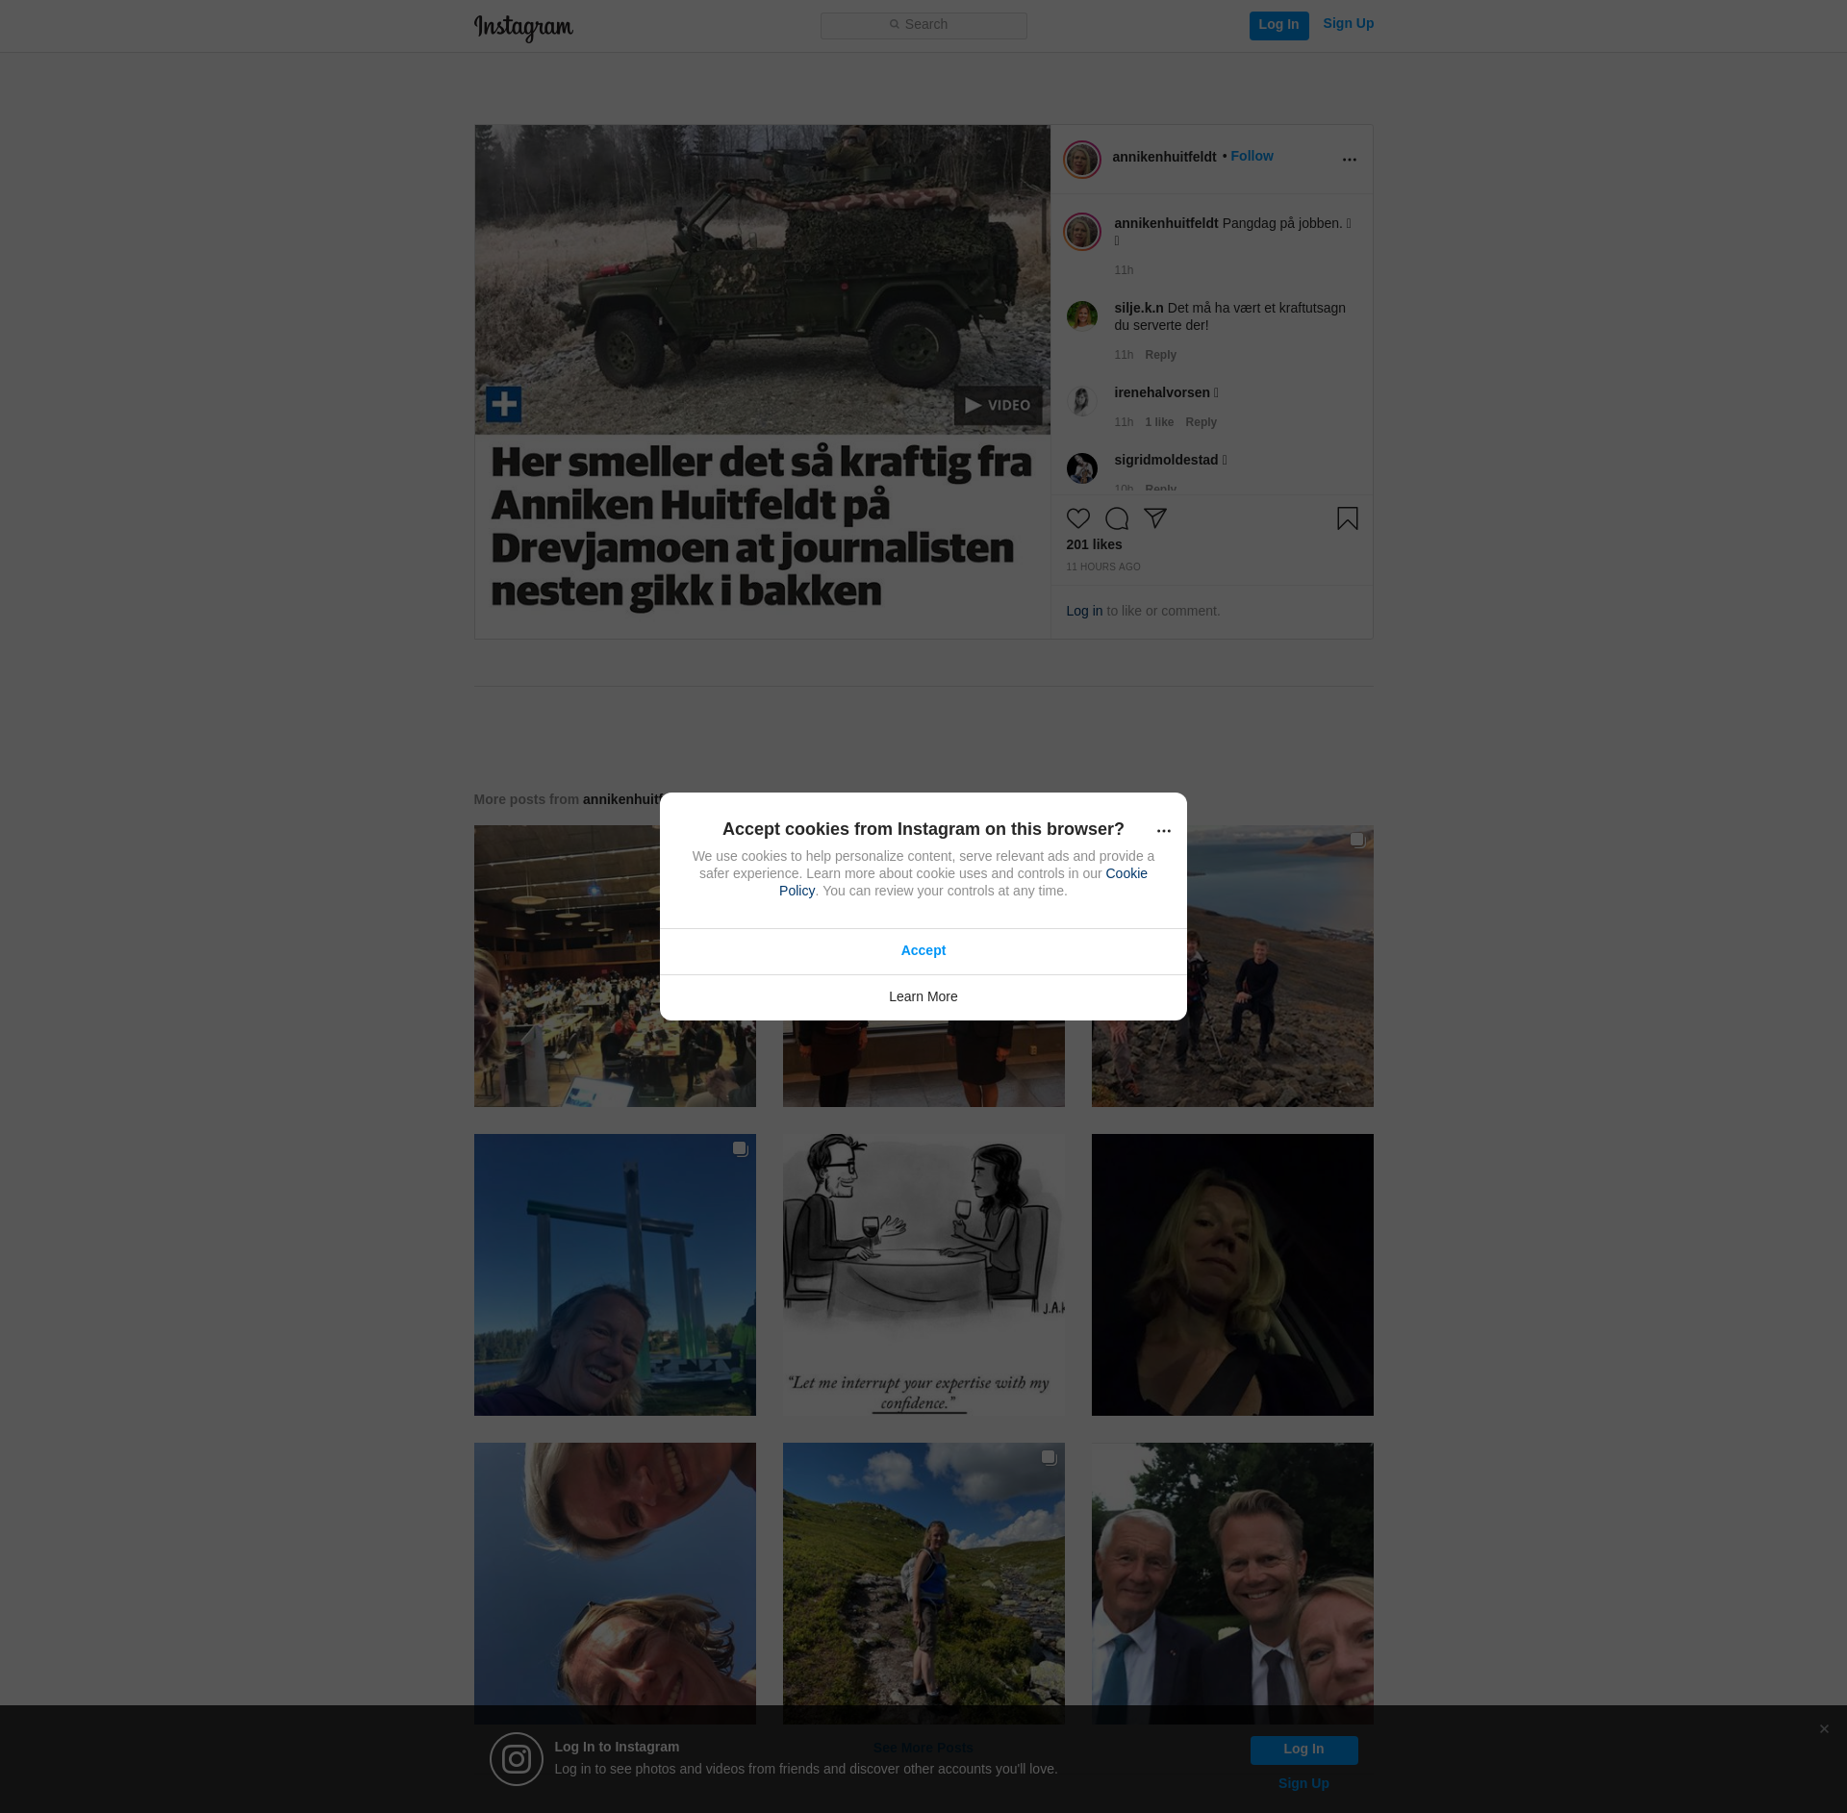
Task: Open annikenhuitfeldt profile avatar in post header
Action: tap(1081, 159)
